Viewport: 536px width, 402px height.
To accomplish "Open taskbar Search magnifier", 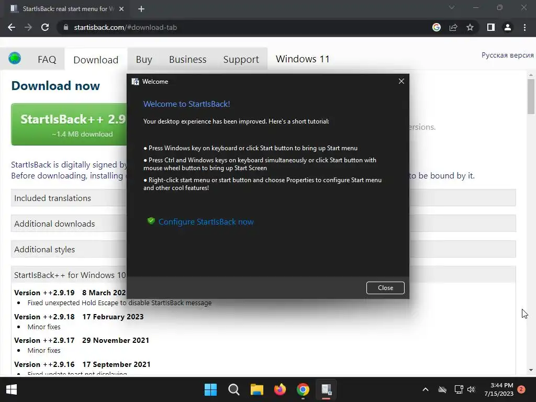I will pyautogui.click(x=234, y=389).
